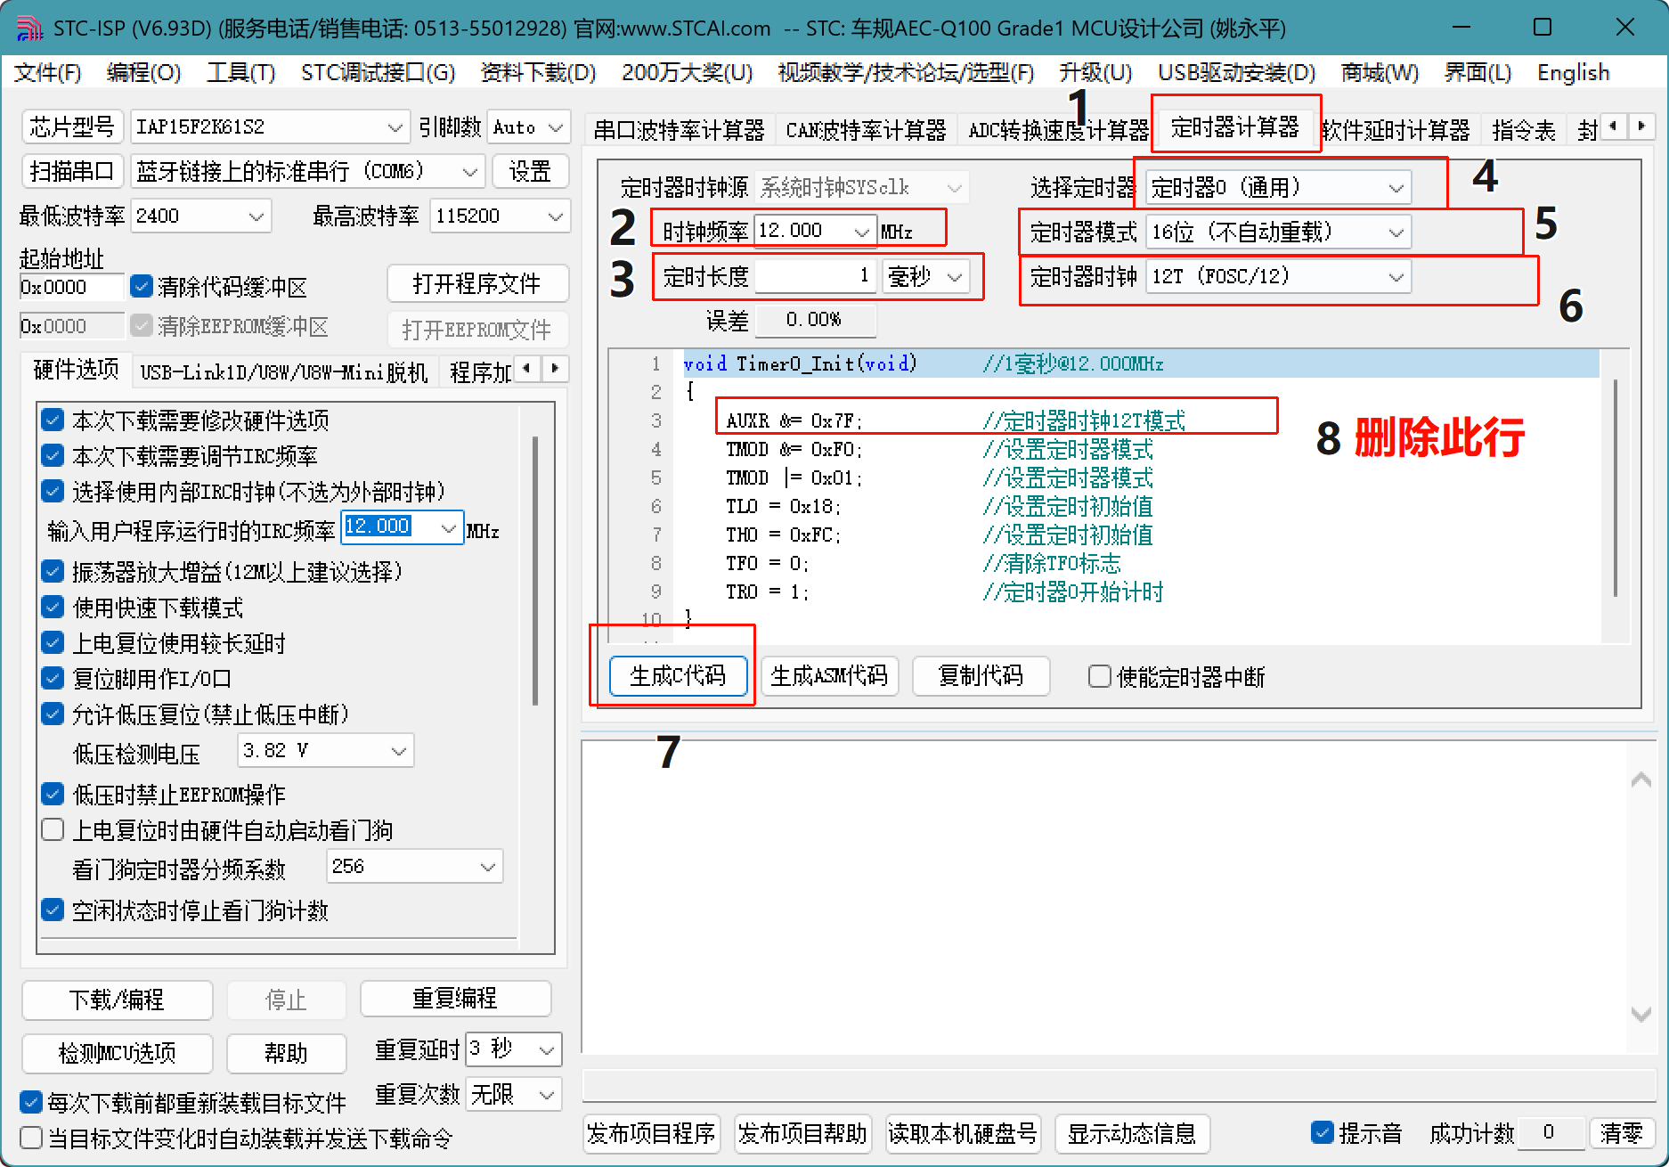Click right arrow of hardware options tabs
1669x1167 pixels.
(555, 368)
